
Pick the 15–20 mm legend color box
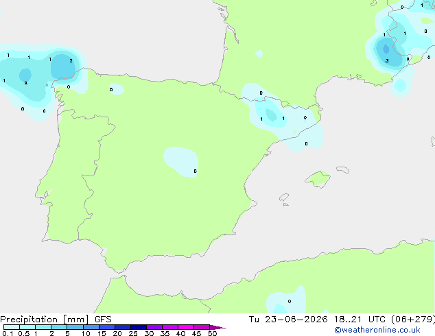point(107,327)
